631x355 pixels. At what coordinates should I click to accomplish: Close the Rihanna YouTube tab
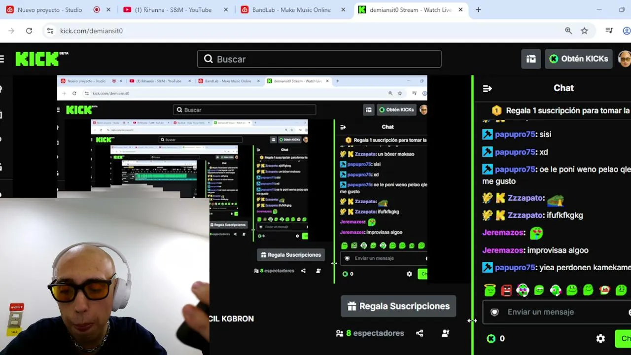click(x=226, y=10)
